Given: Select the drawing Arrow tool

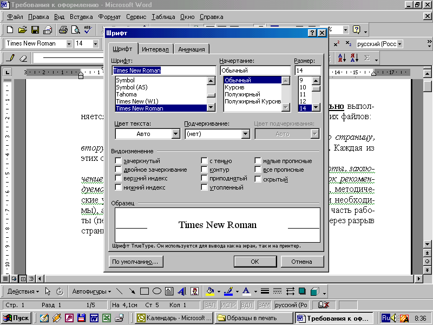Looking at the screenshot, I should click(132, 291).
